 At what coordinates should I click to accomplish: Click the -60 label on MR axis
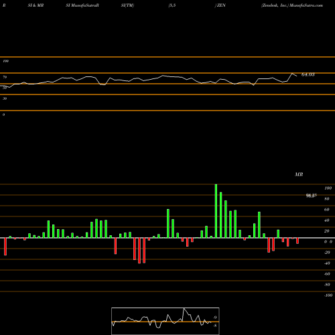327,274
